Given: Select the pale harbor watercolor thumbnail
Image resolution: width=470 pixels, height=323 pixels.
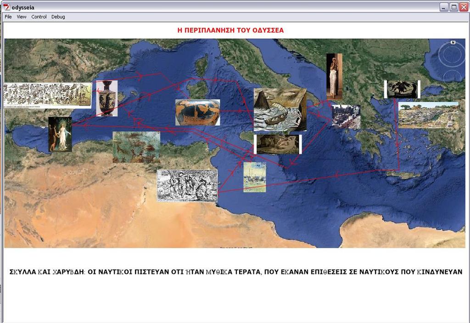Looking at the screenshot, I should coord(255,177).
